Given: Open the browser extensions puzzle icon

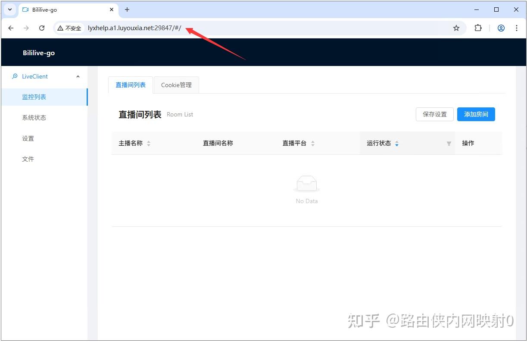Looking at the screenshot, I should pos(478,28).
